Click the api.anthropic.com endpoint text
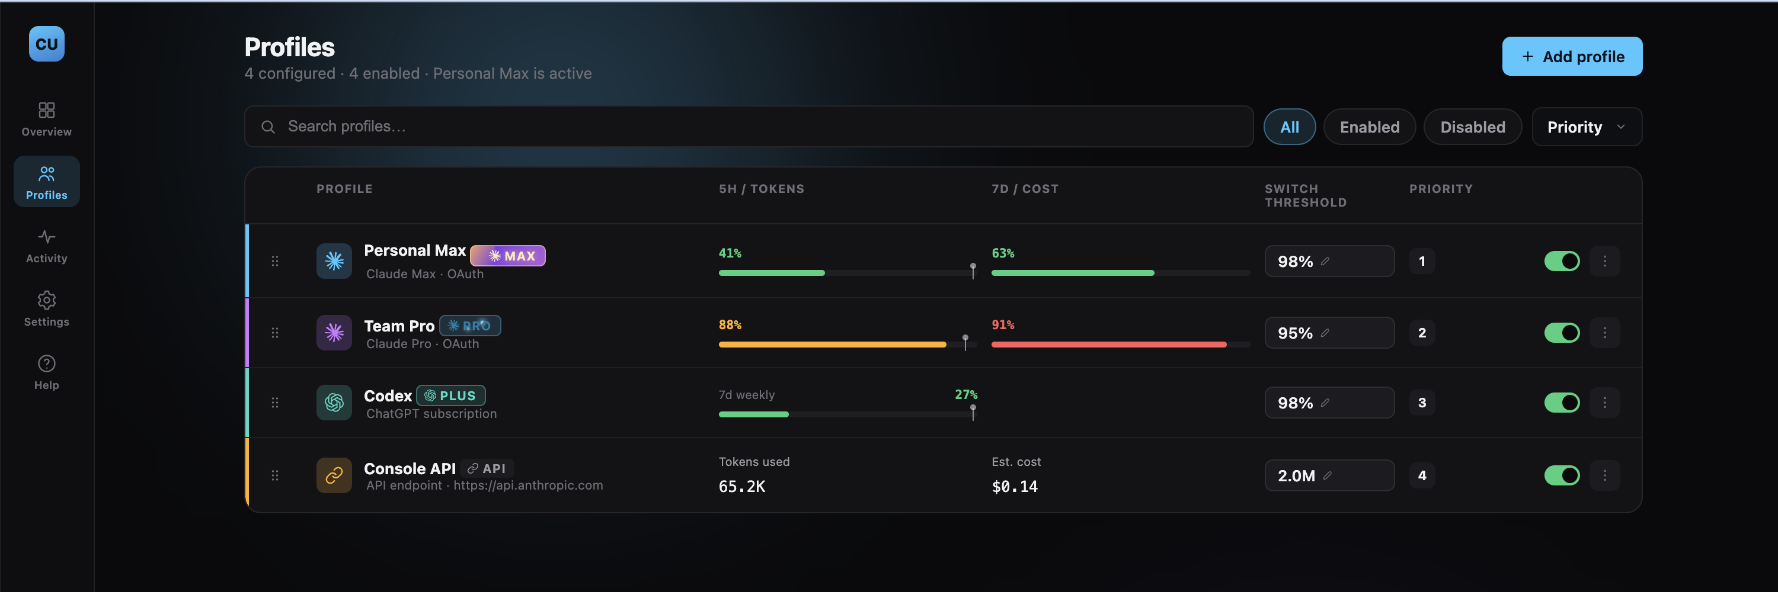This screenshot has height=592, width=1778. tap(528, 485)
